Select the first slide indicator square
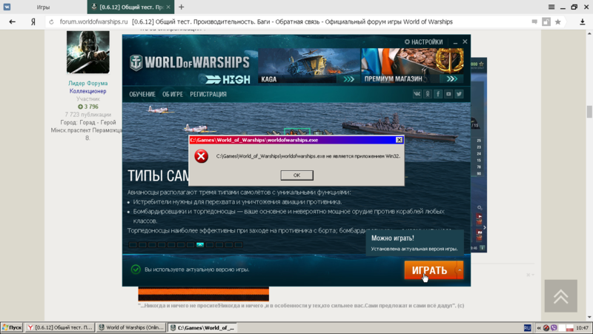 click(x=133, y=245)
